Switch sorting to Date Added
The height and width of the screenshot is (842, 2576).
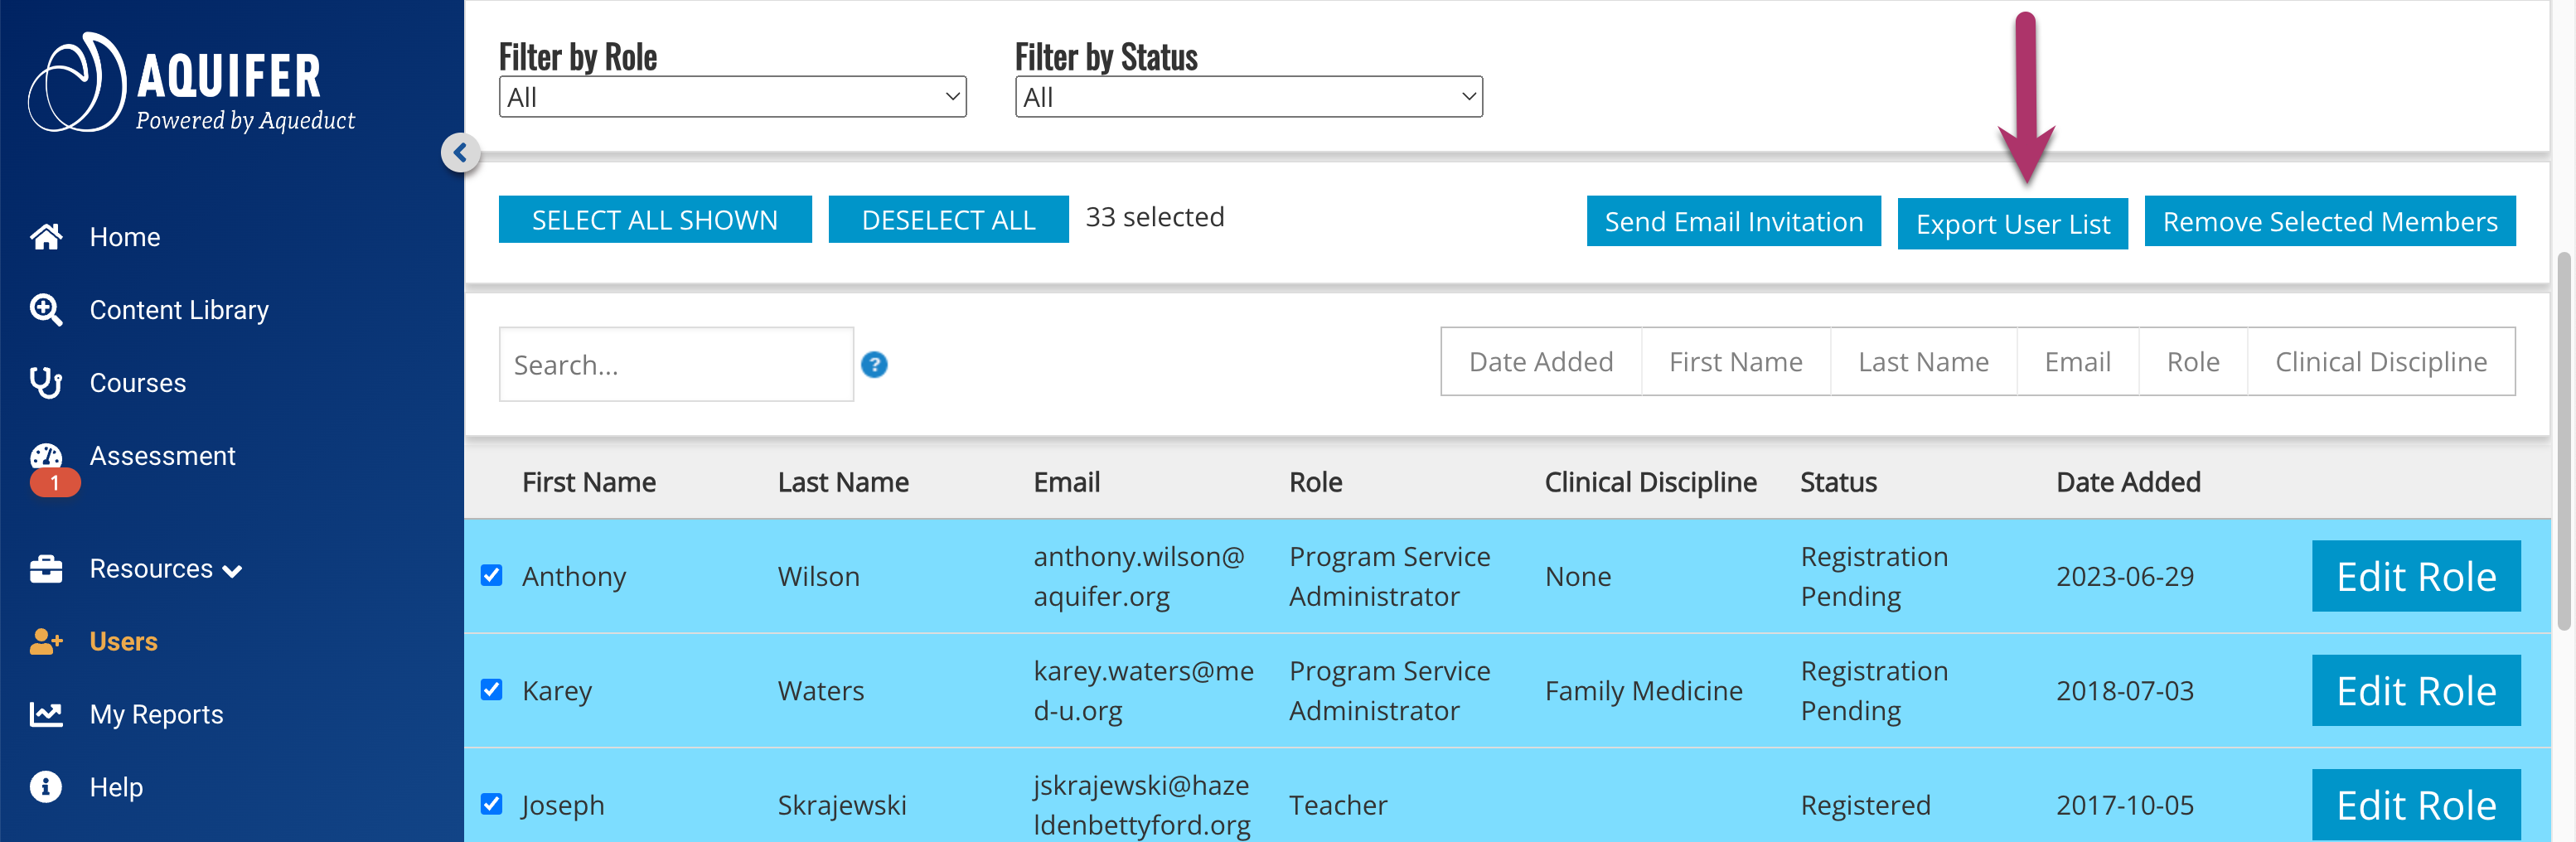coord(1540,361)
